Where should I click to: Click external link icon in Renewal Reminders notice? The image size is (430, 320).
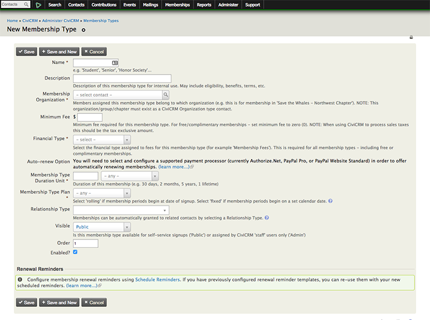tap(100, 286)
